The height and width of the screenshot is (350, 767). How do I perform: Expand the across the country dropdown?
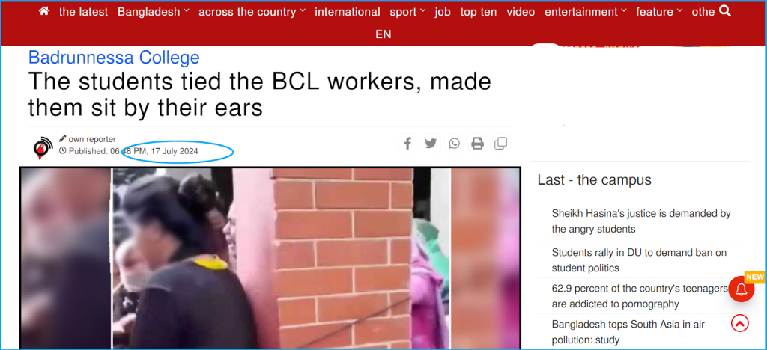(x=252, y=12)
